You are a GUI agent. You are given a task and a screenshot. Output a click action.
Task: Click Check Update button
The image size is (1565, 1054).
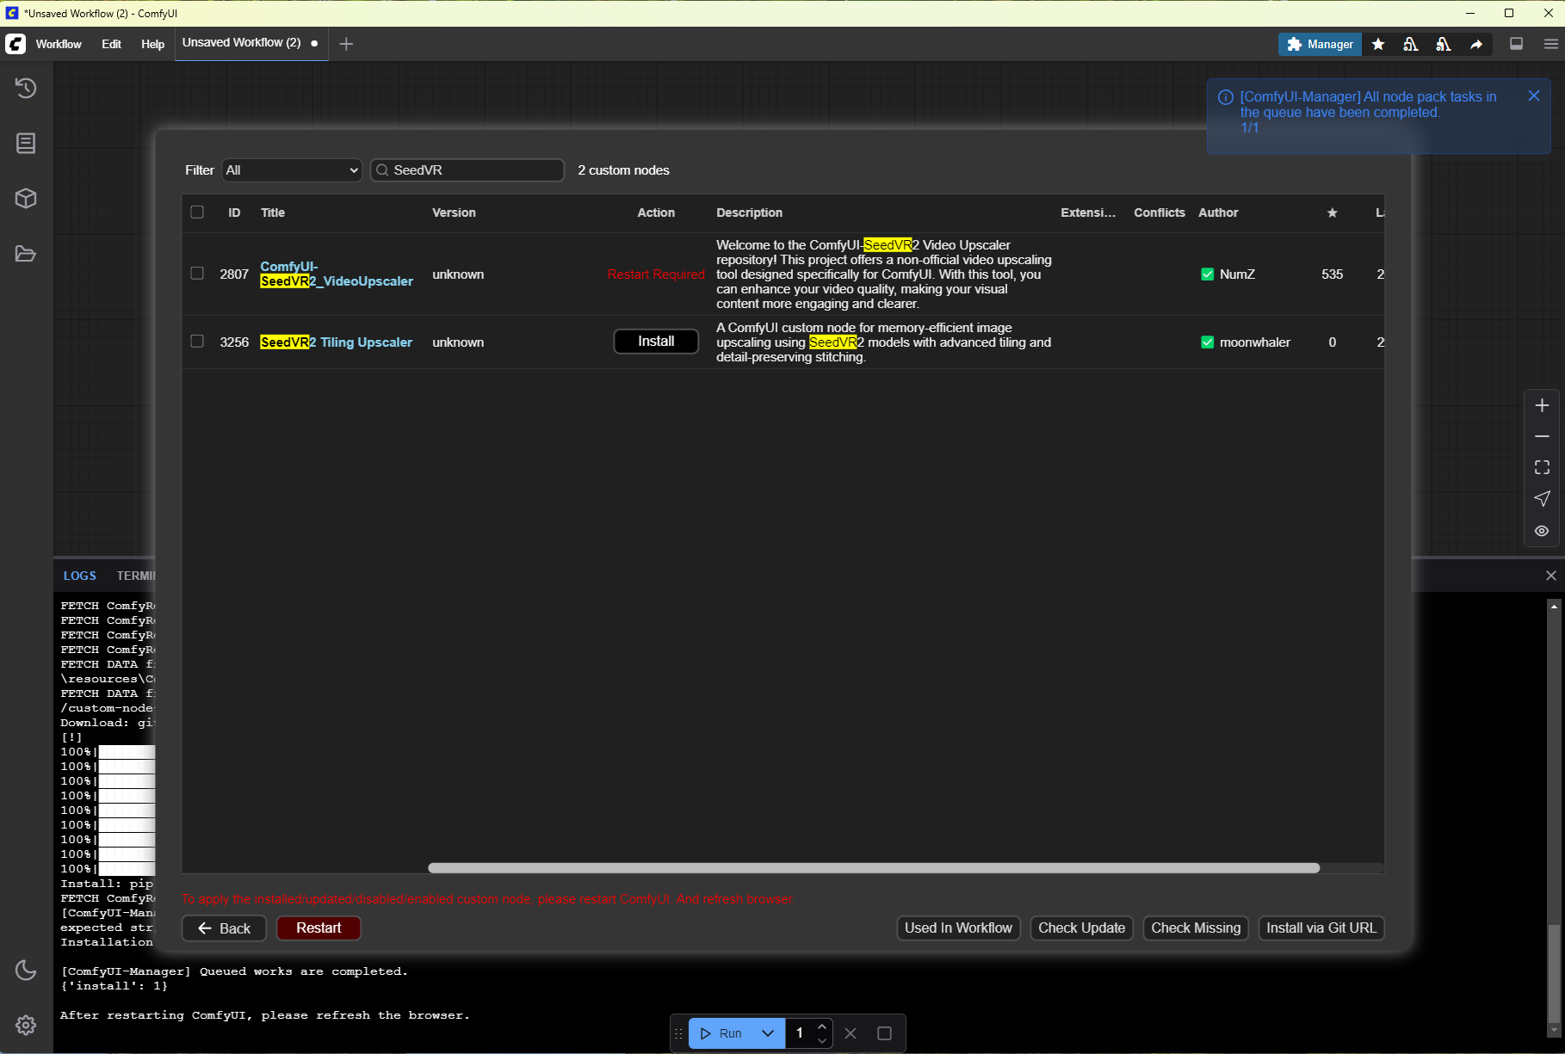point(1081,928)
